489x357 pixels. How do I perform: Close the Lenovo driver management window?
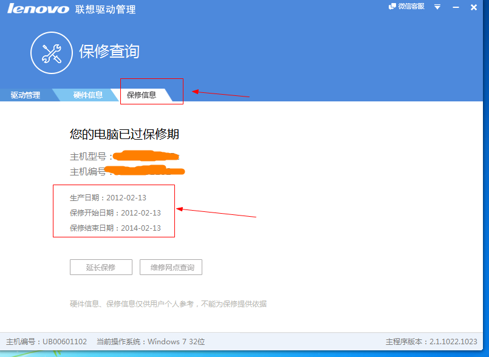point(474,7)
